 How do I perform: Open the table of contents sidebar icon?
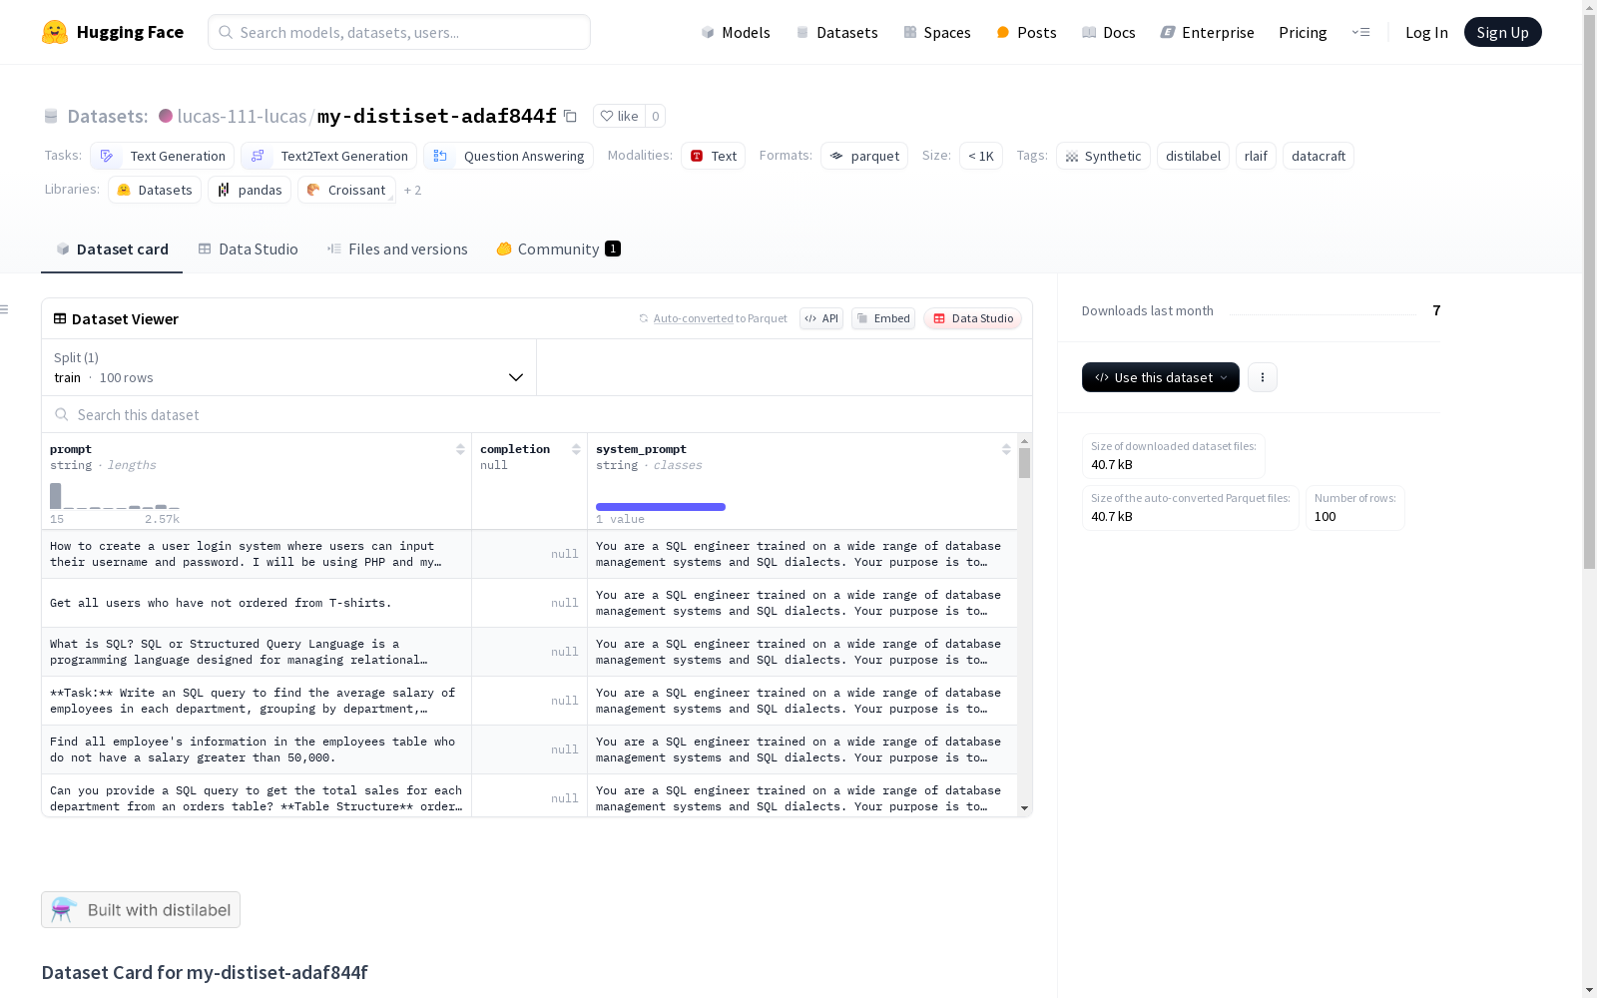click(5, 309)
